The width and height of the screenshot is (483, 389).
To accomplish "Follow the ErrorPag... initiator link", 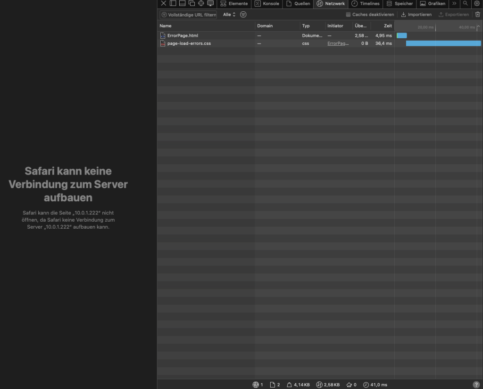I will [338, 43].
